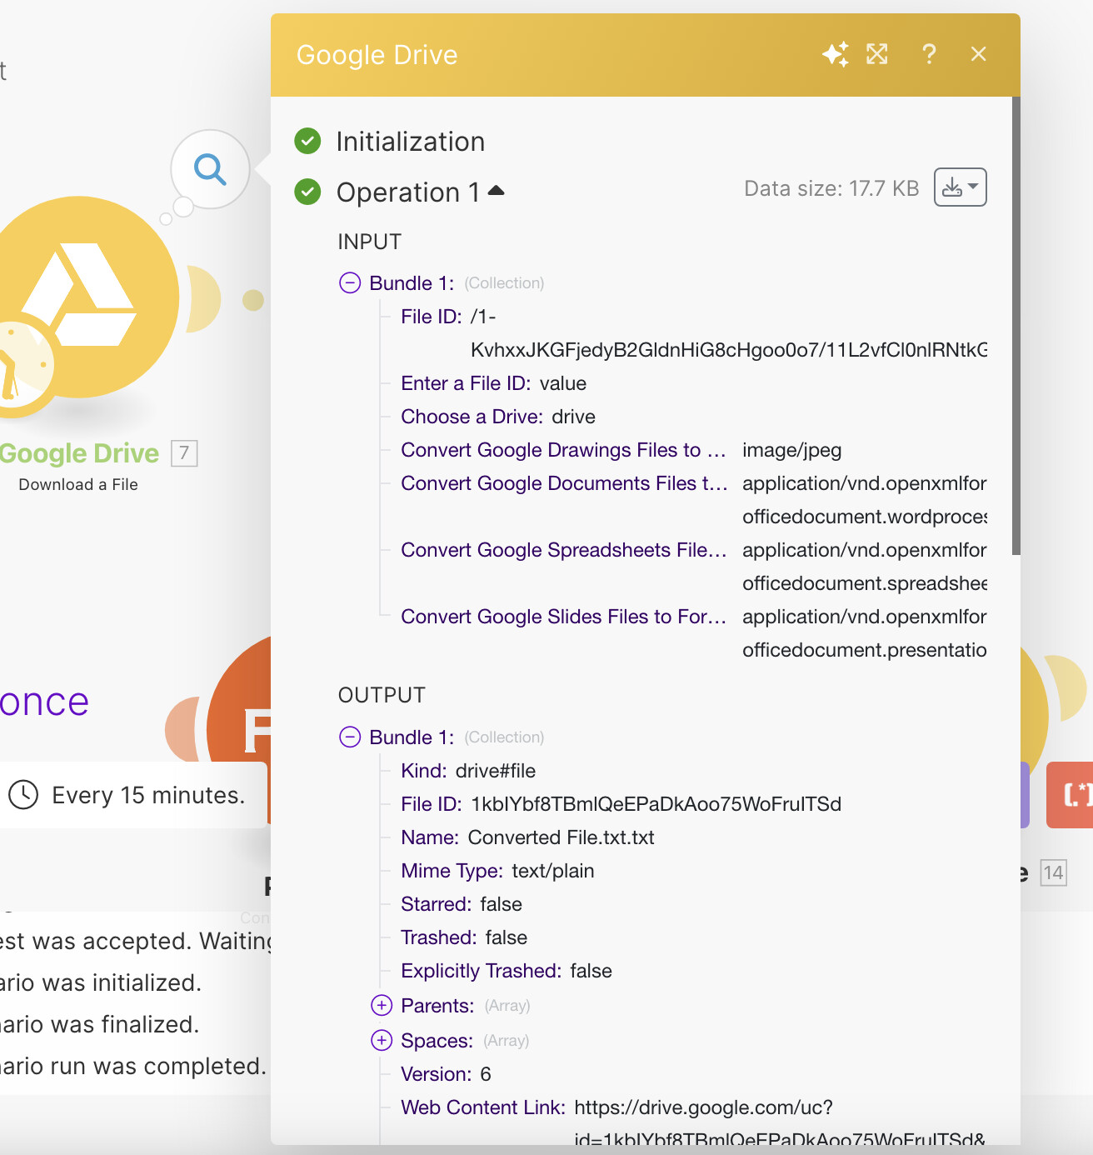
Task: Select Convert Google Slides Files row
Action: [x=694, y=633]
